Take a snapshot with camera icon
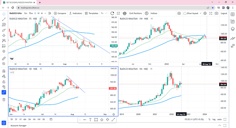Screen dimensions: 236x128 [217, 13]
